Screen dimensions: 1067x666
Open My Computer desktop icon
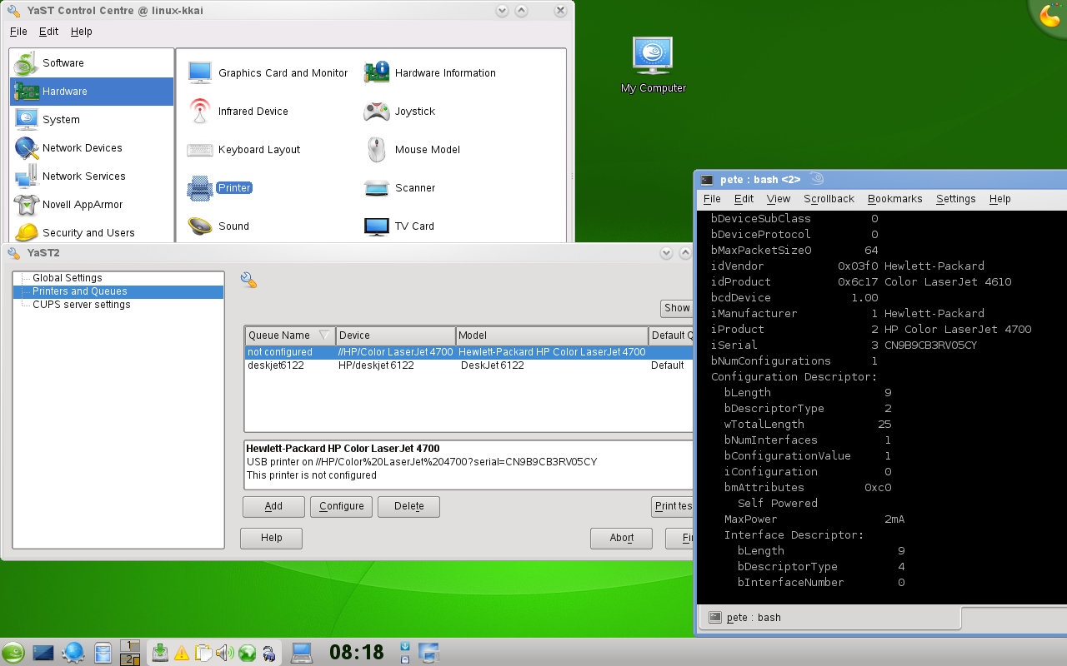[x=653, y=65]
